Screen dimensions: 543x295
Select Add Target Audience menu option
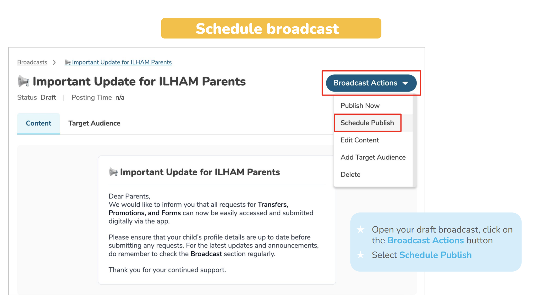pyautogui.click(x=373, y=157)
